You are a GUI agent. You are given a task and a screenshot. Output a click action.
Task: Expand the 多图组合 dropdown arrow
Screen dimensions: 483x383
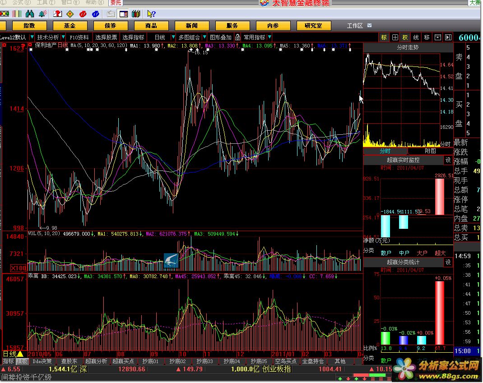point(204,38)
